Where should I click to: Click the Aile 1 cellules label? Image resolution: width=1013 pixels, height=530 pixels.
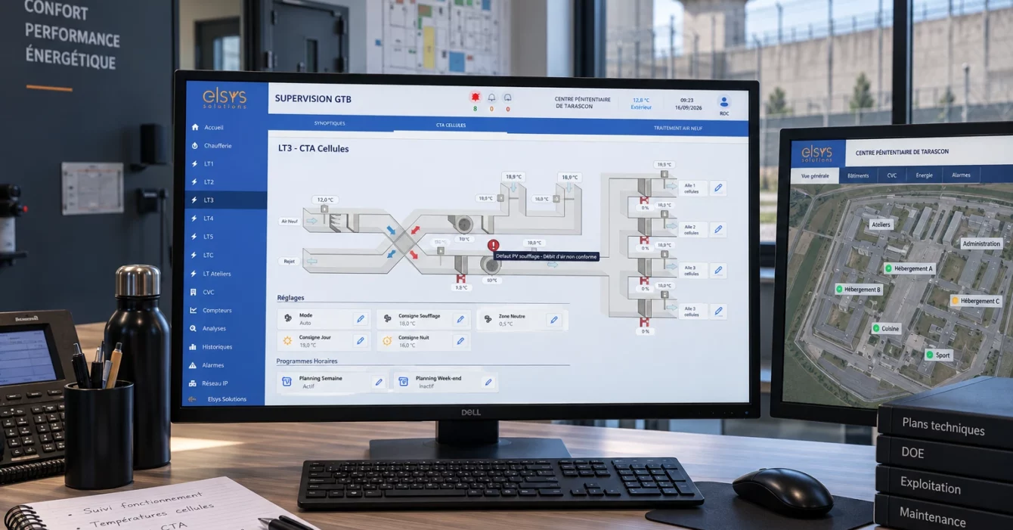(692, 188)
